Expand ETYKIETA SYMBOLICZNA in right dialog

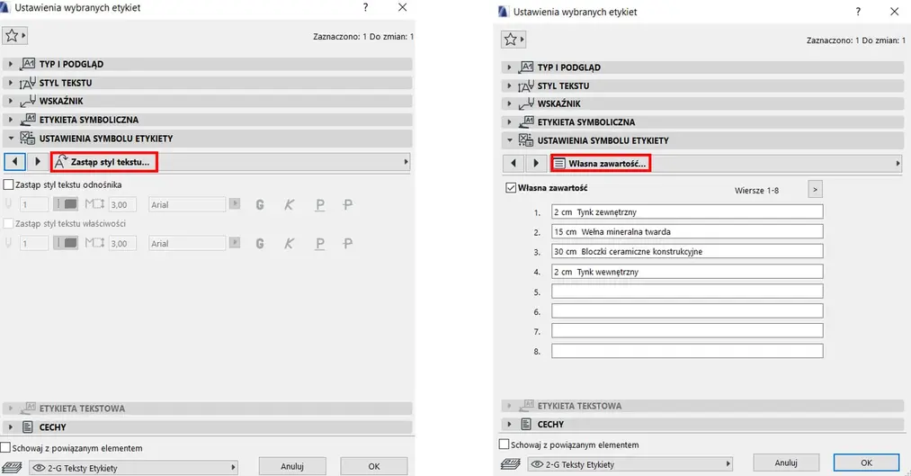(703, 122)
